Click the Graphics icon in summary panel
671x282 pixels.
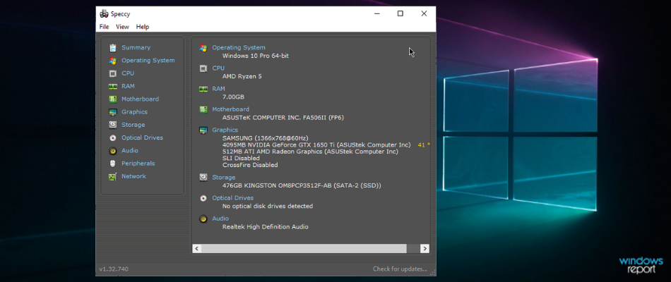(x=203, y=130)
